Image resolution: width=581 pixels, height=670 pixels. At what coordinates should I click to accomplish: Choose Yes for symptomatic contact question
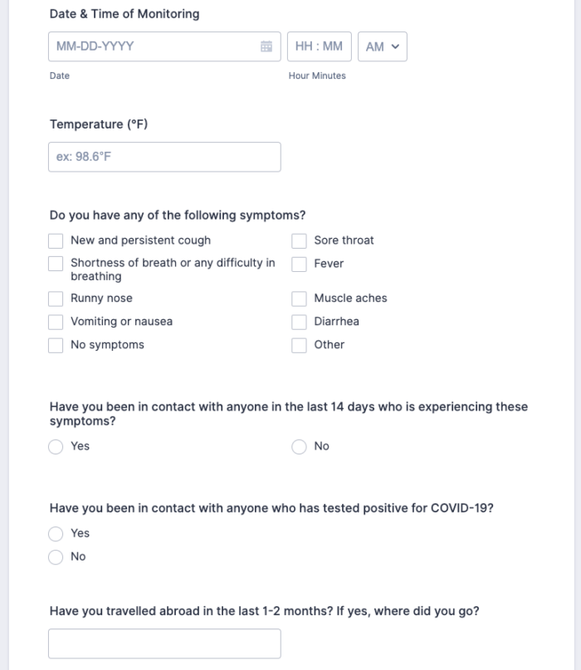pos(56,446)
